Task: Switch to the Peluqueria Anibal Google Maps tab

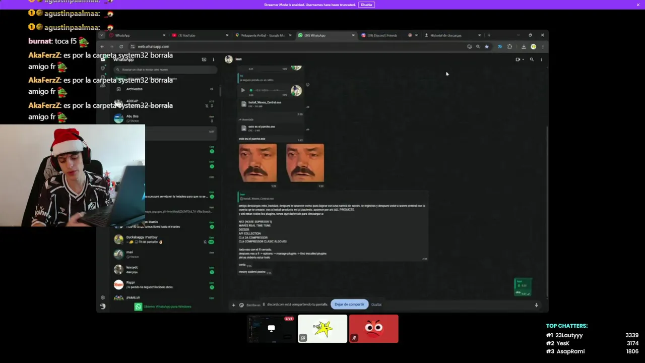Action: [263, 35]
